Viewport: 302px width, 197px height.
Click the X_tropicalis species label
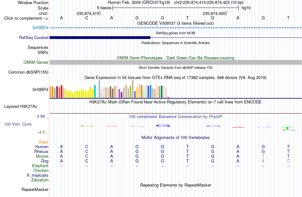tap(38, 175)
